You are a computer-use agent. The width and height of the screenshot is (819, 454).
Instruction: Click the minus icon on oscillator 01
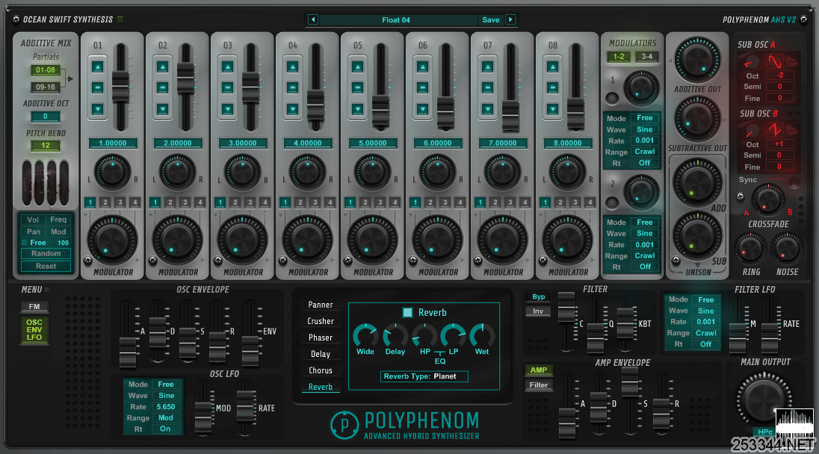pyautogui.click(x=98, y=87)
